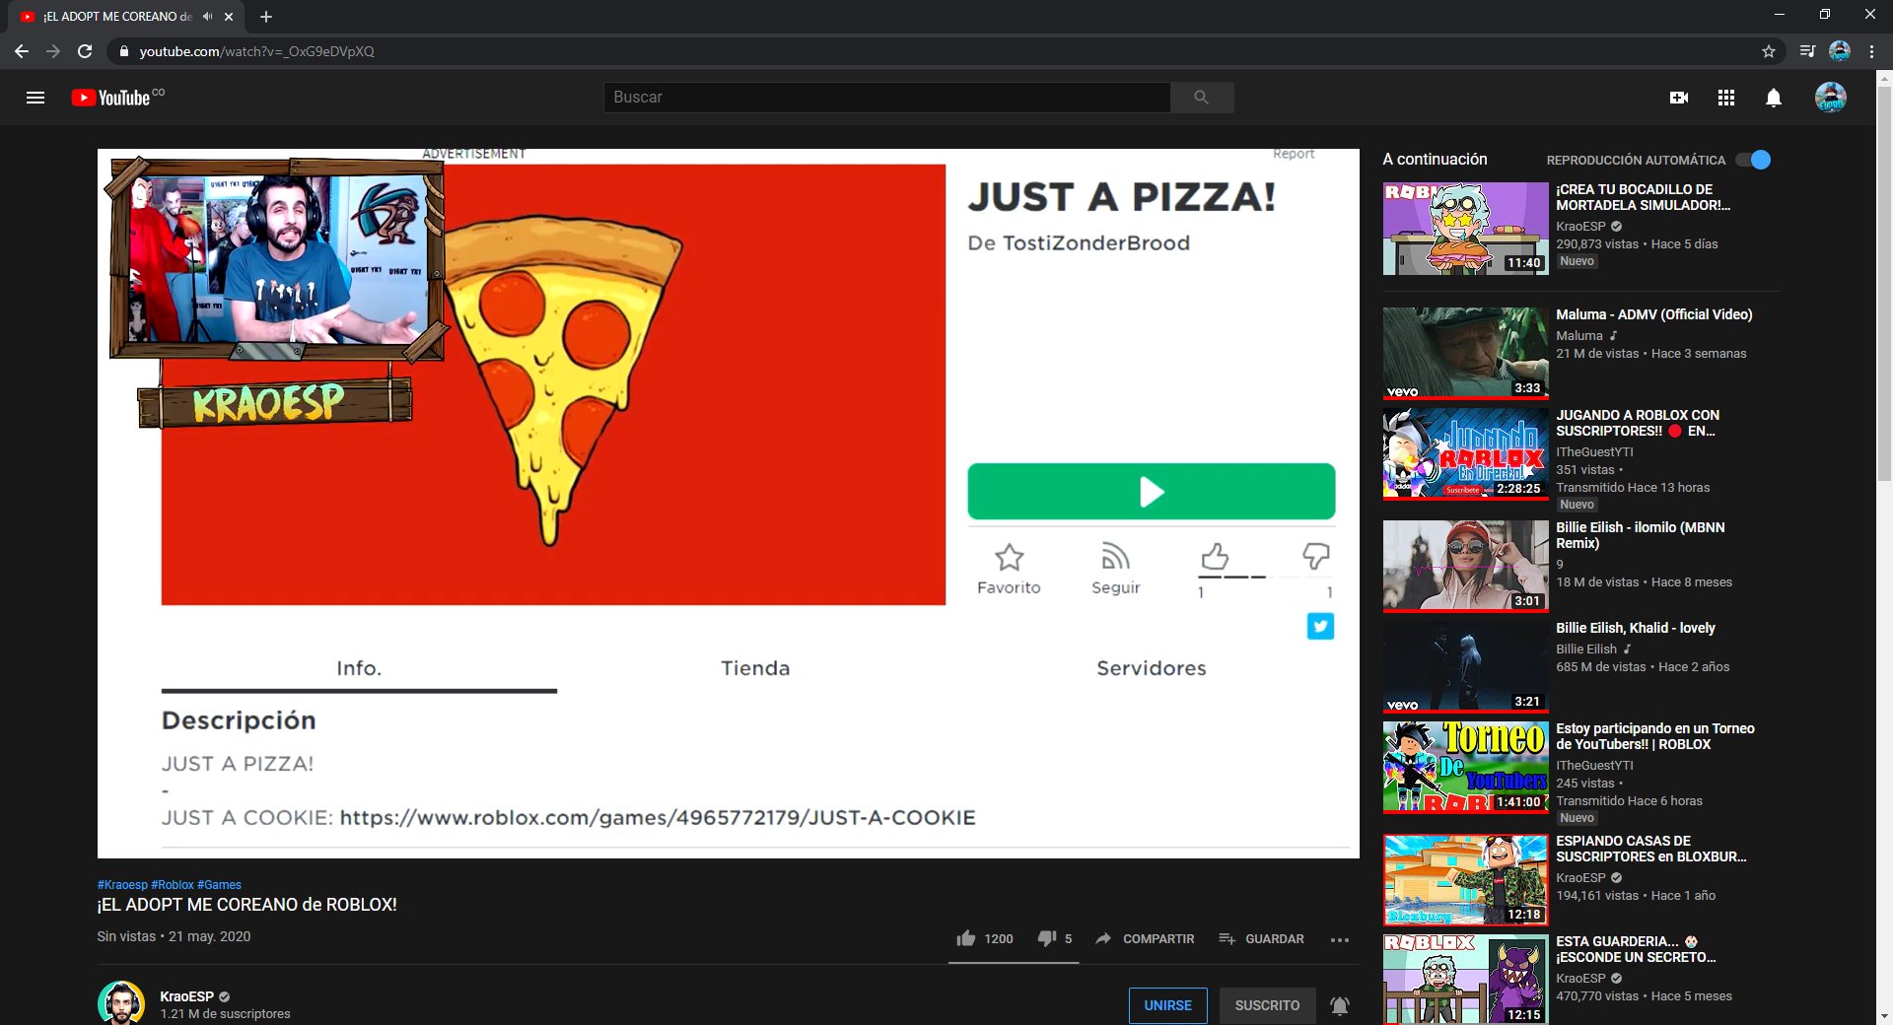The width and height of the screenshot is (1893, 1025).
Task: Click the Maluma - ADMV video title
Action: (x=1654, y=314)
